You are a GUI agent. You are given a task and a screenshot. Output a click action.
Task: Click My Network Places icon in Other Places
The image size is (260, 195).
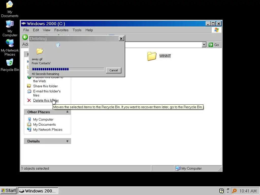[x=29, y=129]
